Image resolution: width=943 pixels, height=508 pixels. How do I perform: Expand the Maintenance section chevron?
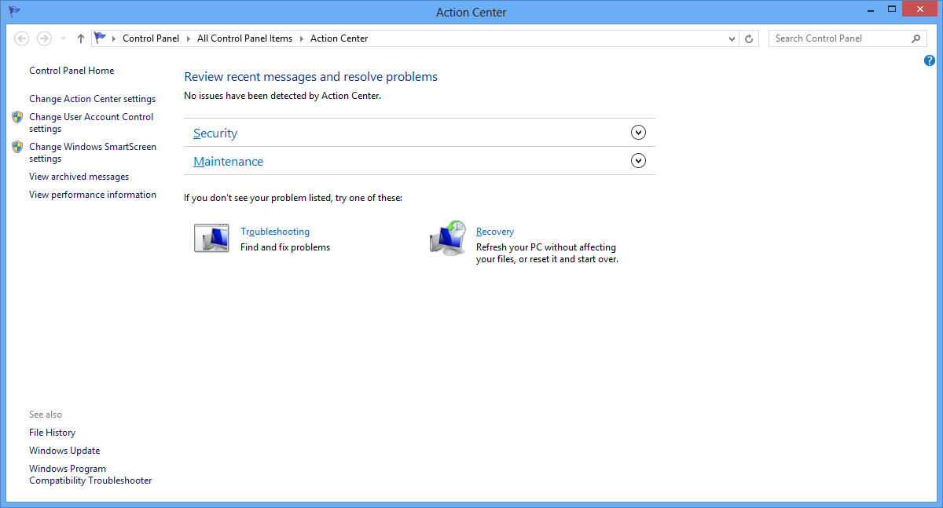point(638,161)
